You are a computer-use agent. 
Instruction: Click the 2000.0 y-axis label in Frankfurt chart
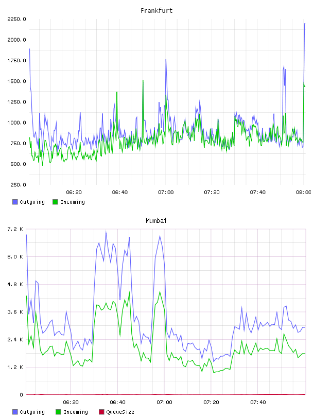click(16, 40)
